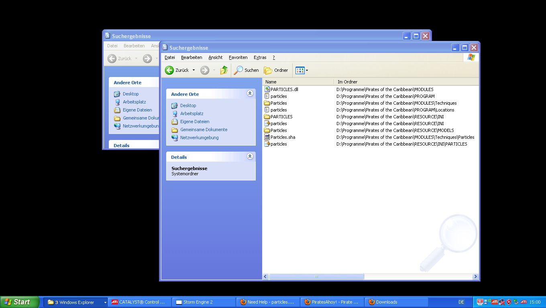
Task: Open Eigene Dateien link in front window
Action: click(195, 122)
